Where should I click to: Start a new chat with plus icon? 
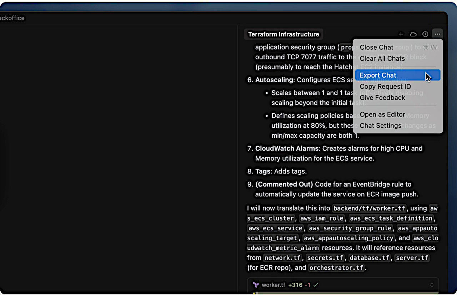(401, 34)
